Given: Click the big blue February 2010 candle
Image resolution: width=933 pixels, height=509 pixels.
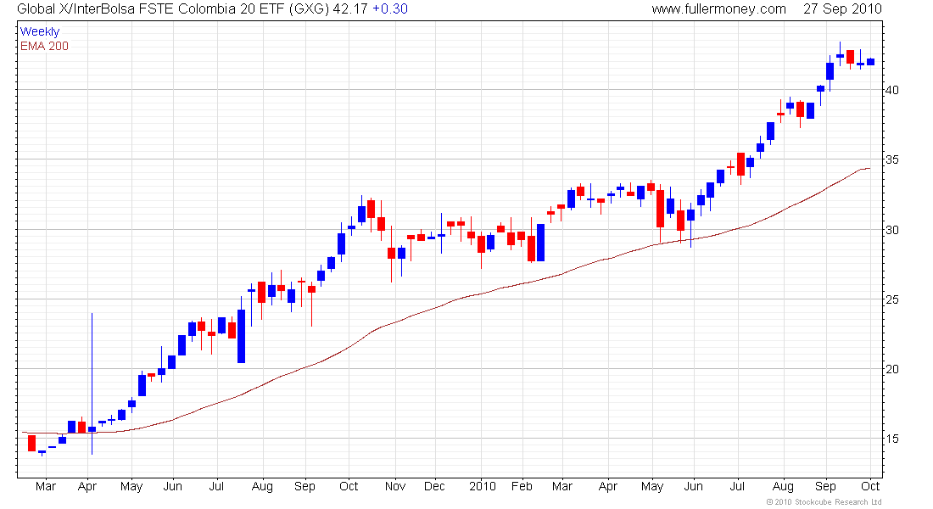Looking at the screenshot, I should 540,243.
